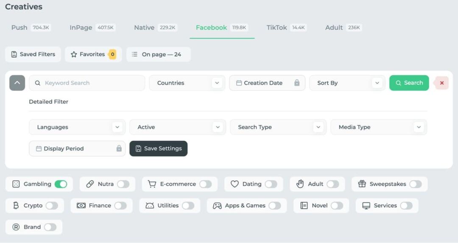Screen dimensions: 458x243
Task: Click the Favorites star icon
Action: [74, 54]
